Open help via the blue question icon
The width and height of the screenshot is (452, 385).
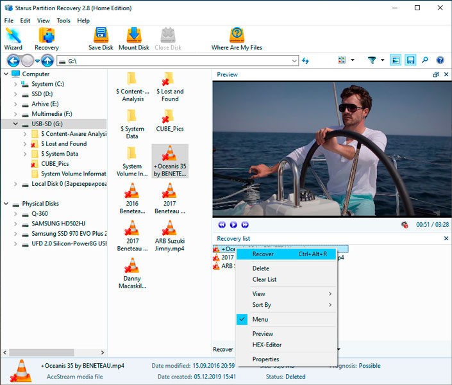[440, 60]
